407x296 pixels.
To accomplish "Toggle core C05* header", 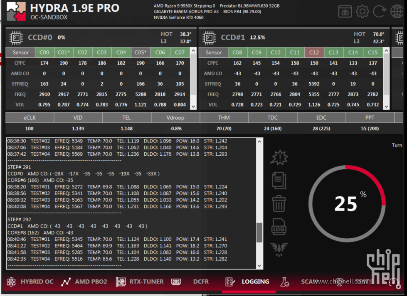I will point(141,52).
